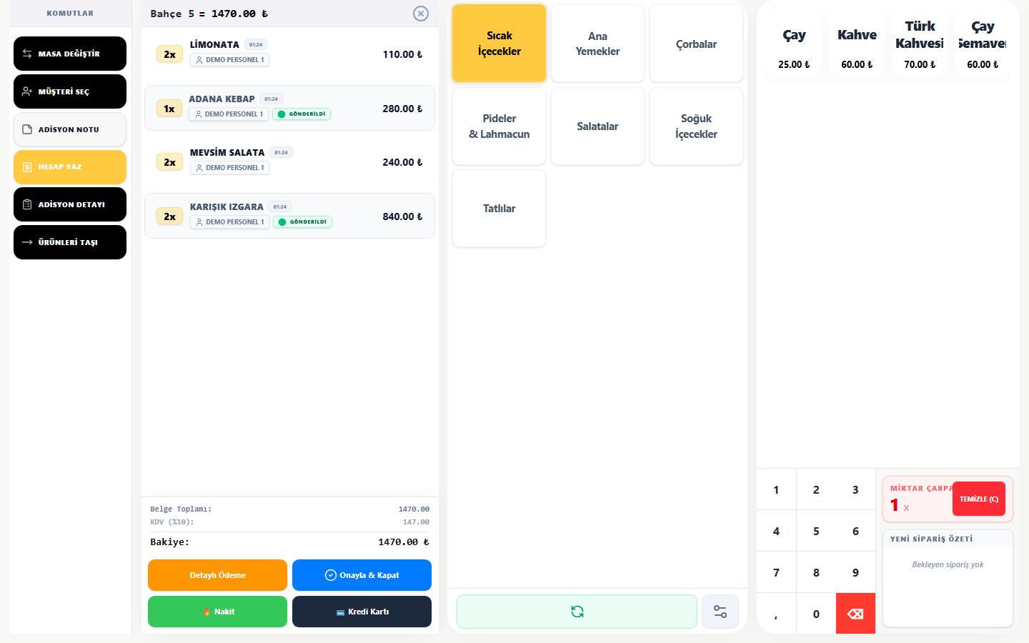Select the Salatalar category
Viewport: 1029px width, 643px height.
coord(597,126)
